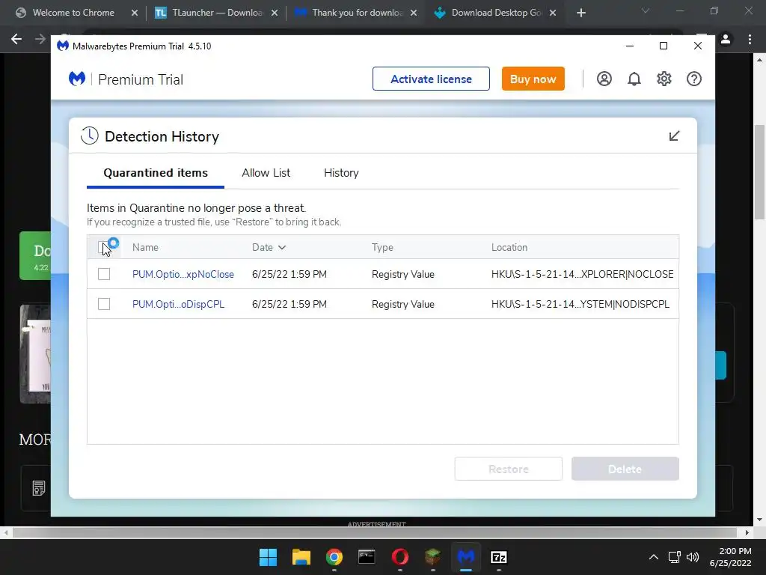
Task: Open PUM.Optio...xpNoClose detection link
Action: pos(183,274)
